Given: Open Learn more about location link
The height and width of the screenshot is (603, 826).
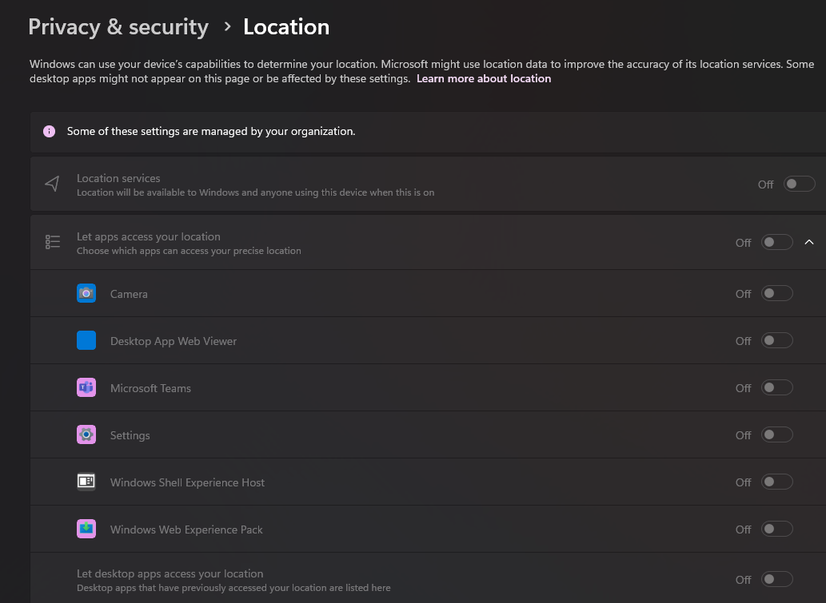Looking at the screenshot, I should pyautogui.click(x=484, y=78).
